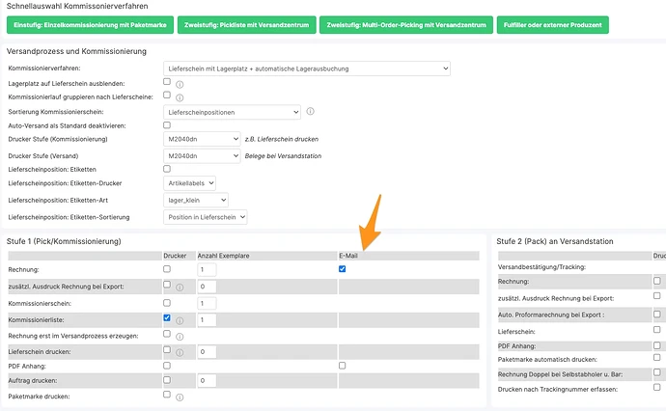The height and width of the screenshot is (411, 666).
Task: Uncheck E-Mail box for Rechnung in Stufe 1
Action: point(343,269)
